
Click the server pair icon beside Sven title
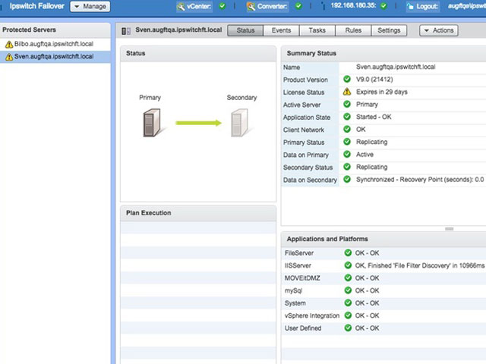[126, 31]
